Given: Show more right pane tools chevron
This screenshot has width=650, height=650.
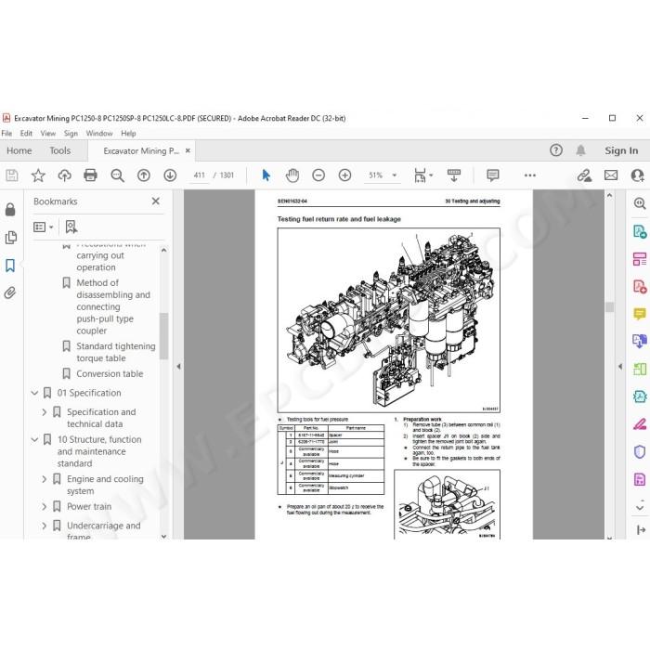Looking at the screenshot, I should (x=640, y=507).
